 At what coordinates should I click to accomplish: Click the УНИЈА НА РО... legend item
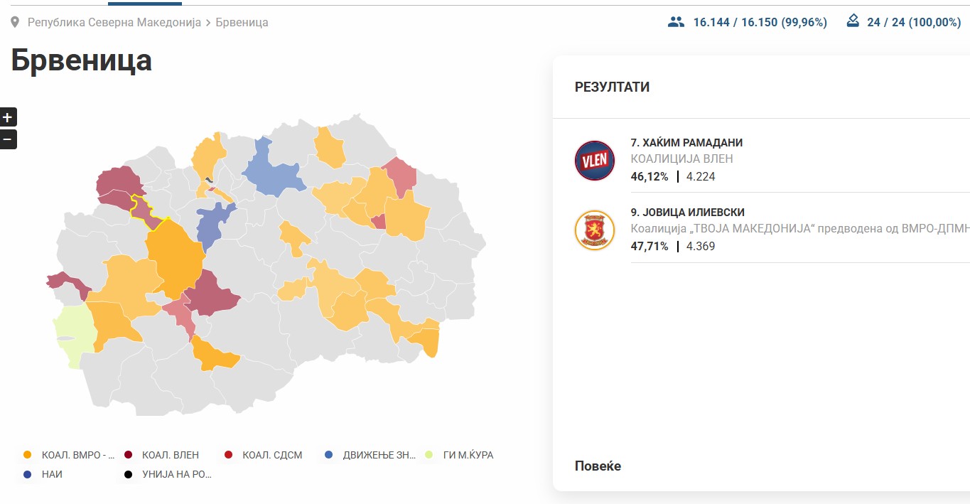click(x=169, y=474)
